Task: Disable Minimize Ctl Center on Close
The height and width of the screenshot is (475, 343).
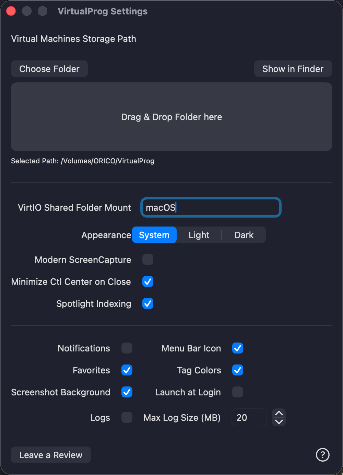Action: pos(148,281)
